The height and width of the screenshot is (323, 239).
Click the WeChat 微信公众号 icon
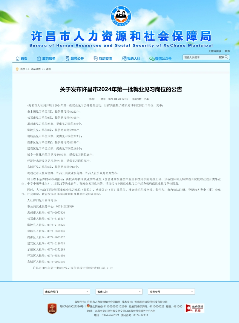point(152,59)
